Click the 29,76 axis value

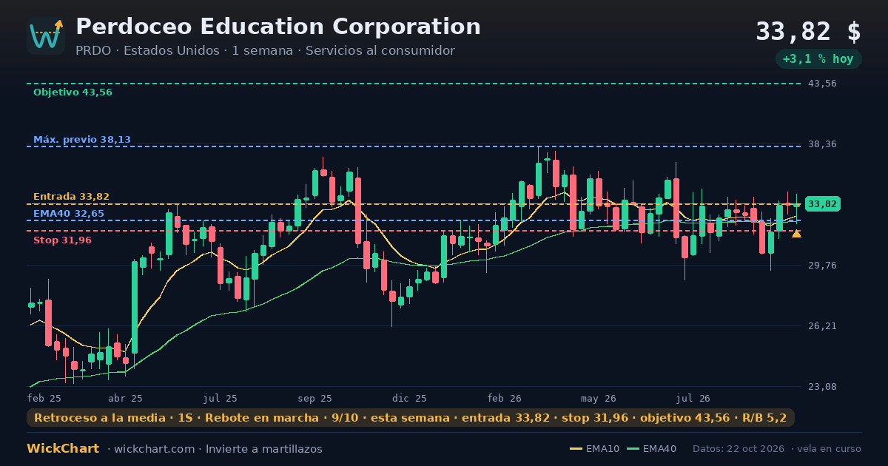822,266
